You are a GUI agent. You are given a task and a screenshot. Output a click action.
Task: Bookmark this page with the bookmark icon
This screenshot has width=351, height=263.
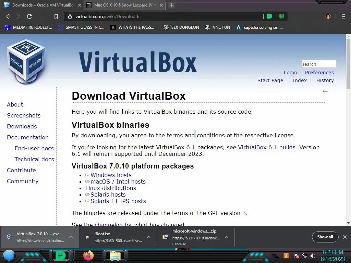coord(56,16)
